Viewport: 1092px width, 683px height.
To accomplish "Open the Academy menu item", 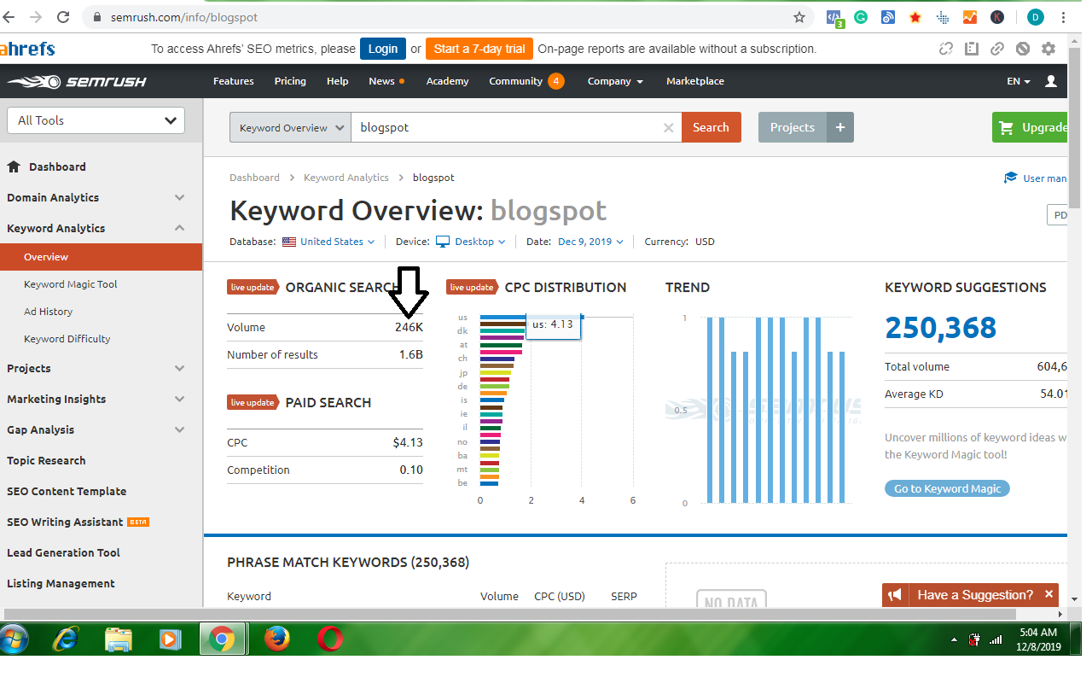I will pos(447,81).
